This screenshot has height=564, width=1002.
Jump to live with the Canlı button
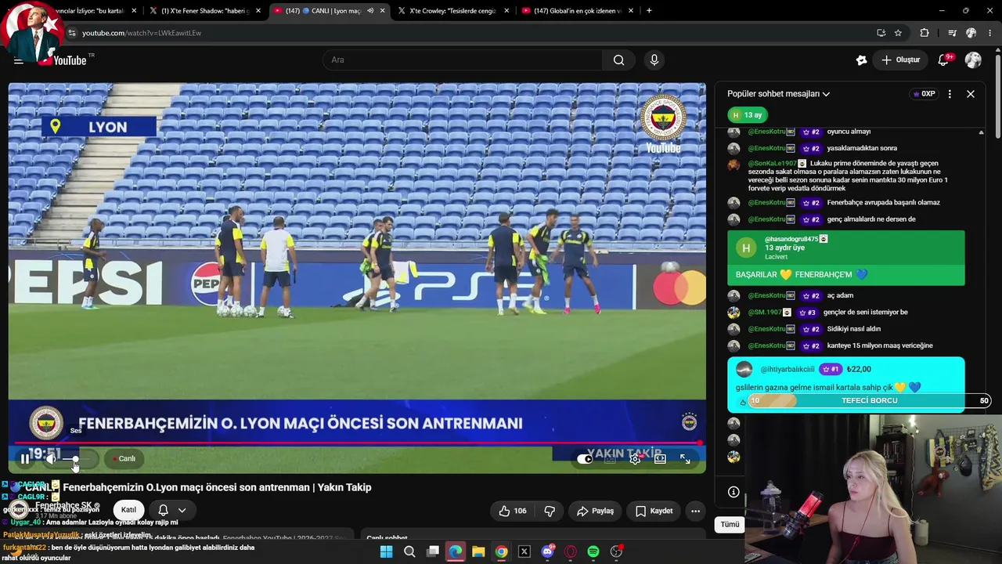(124, 459)
